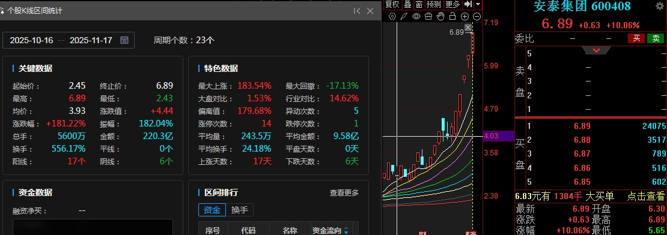Click the 名称 column header
Image resolution: width=667 pixels, height=235 pixels.
tap(290, 231)
